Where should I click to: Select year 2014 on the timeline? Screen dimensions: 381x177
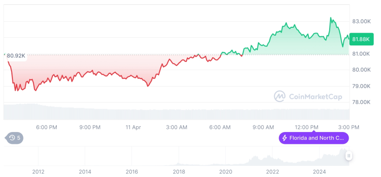tap(85, 172)
